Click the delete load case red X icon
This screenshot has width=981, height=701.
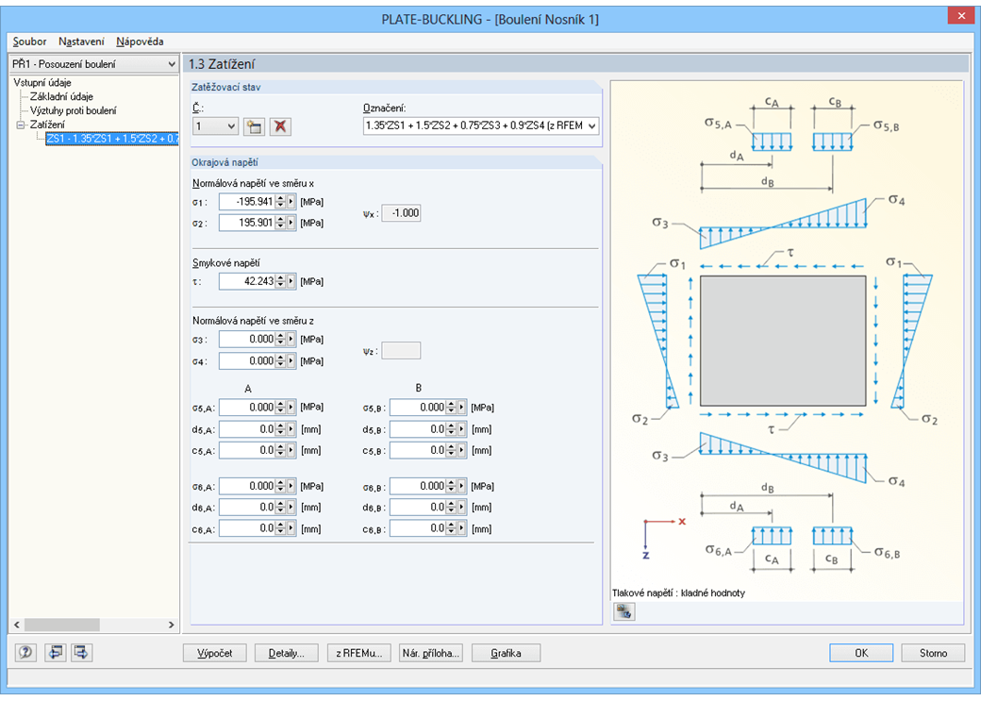(279, 126)
